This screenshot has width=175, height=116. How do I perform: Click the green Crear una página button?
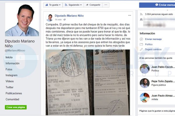tap(16, 107)
